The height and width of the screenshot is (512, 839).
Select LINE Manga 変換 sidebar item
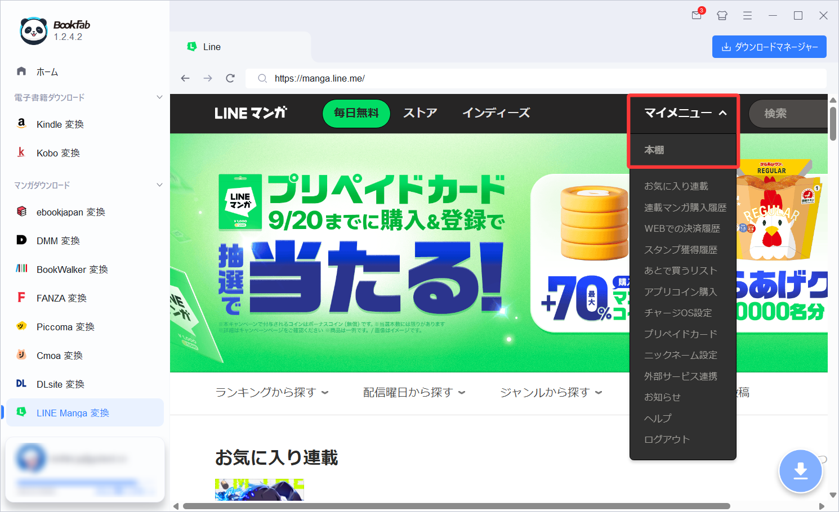click(x=84, y=412)
